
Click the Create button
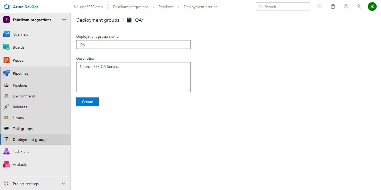point(87,102)
